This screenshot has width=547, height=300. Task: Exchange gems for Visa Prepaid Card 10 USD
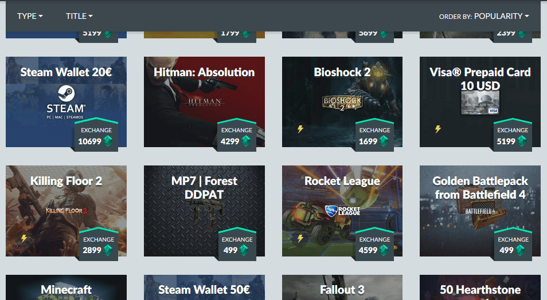click(513, 135)
